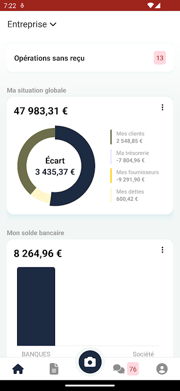Image resolution: width=180 pixels, height=391 pixels.
Task: Select Mes clients legend entry
Action: (x=130, y=137)
